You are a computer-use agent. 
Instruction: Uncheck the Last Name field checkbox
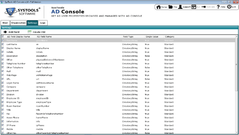pos(3,44)
